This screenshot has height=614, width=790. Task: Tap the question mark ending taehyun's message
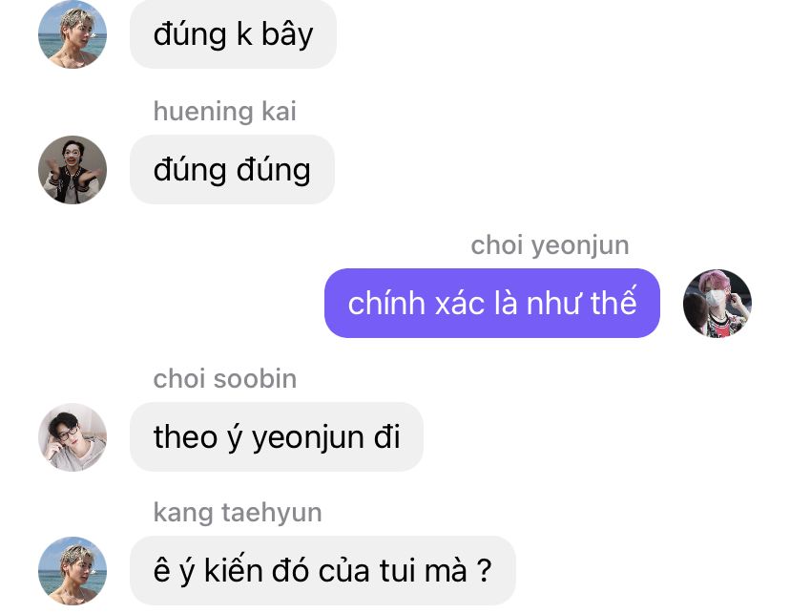pos(484,571)
